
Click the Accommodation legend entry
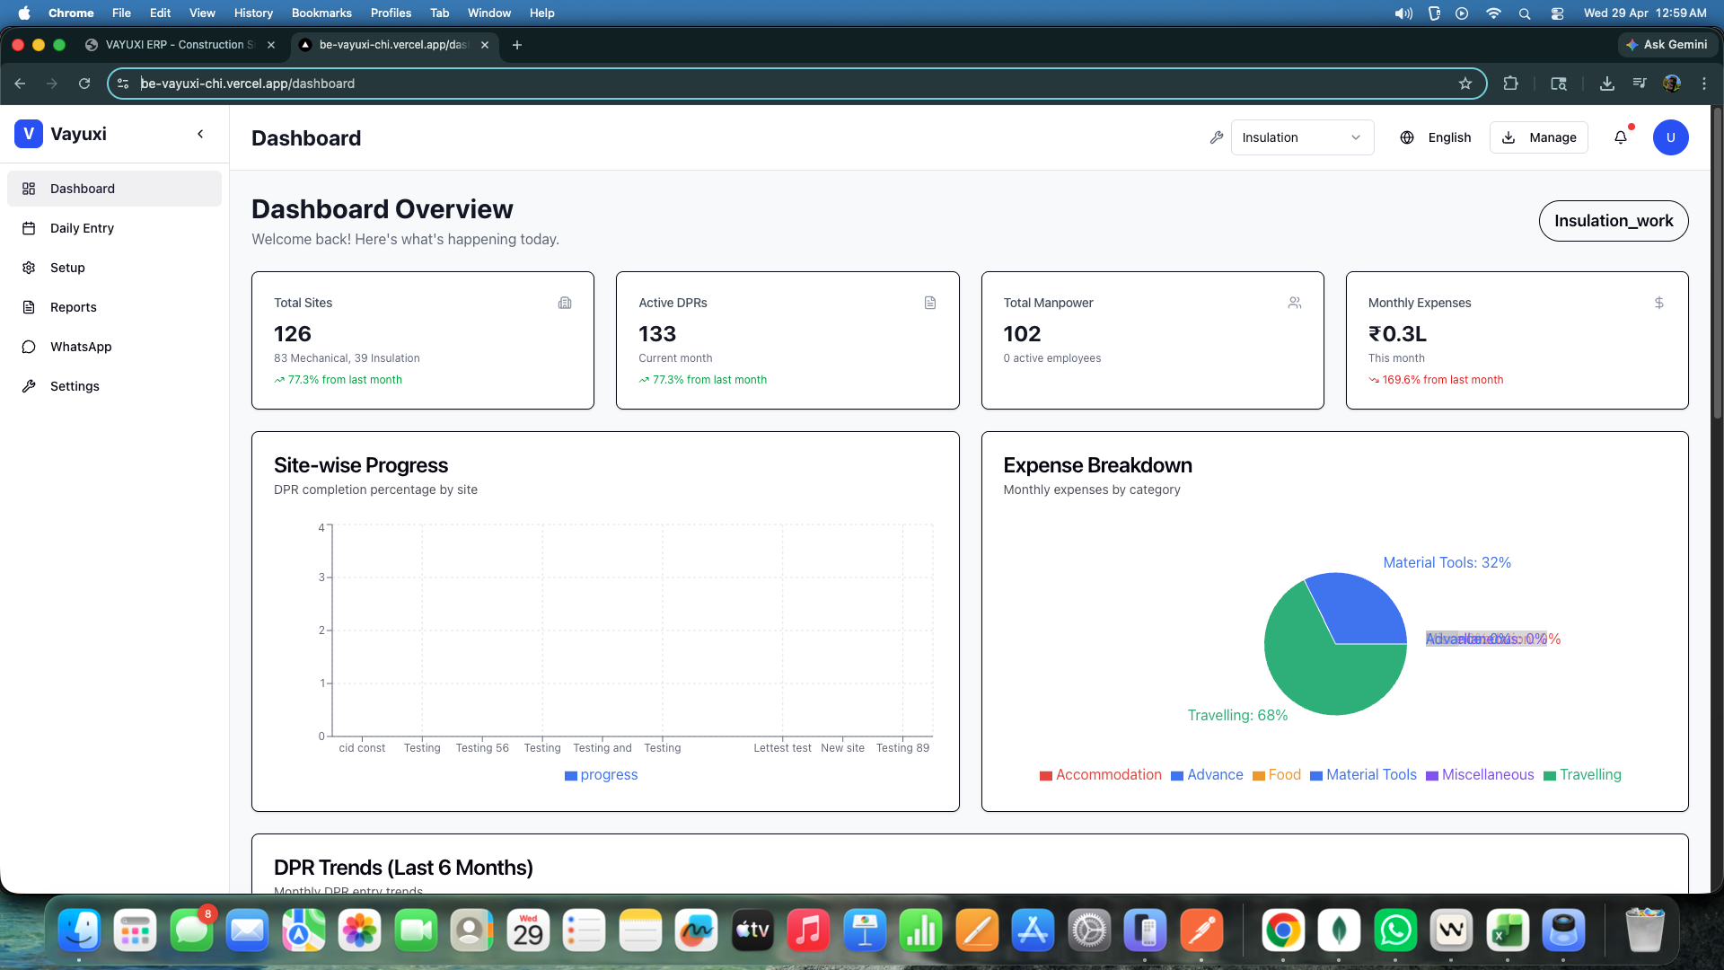point(1101,775)
